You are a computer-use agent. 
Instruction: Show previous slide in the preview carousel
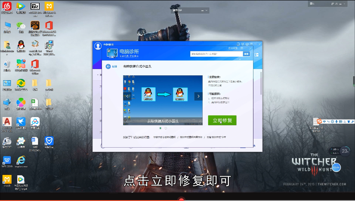(x=127, y=96)
